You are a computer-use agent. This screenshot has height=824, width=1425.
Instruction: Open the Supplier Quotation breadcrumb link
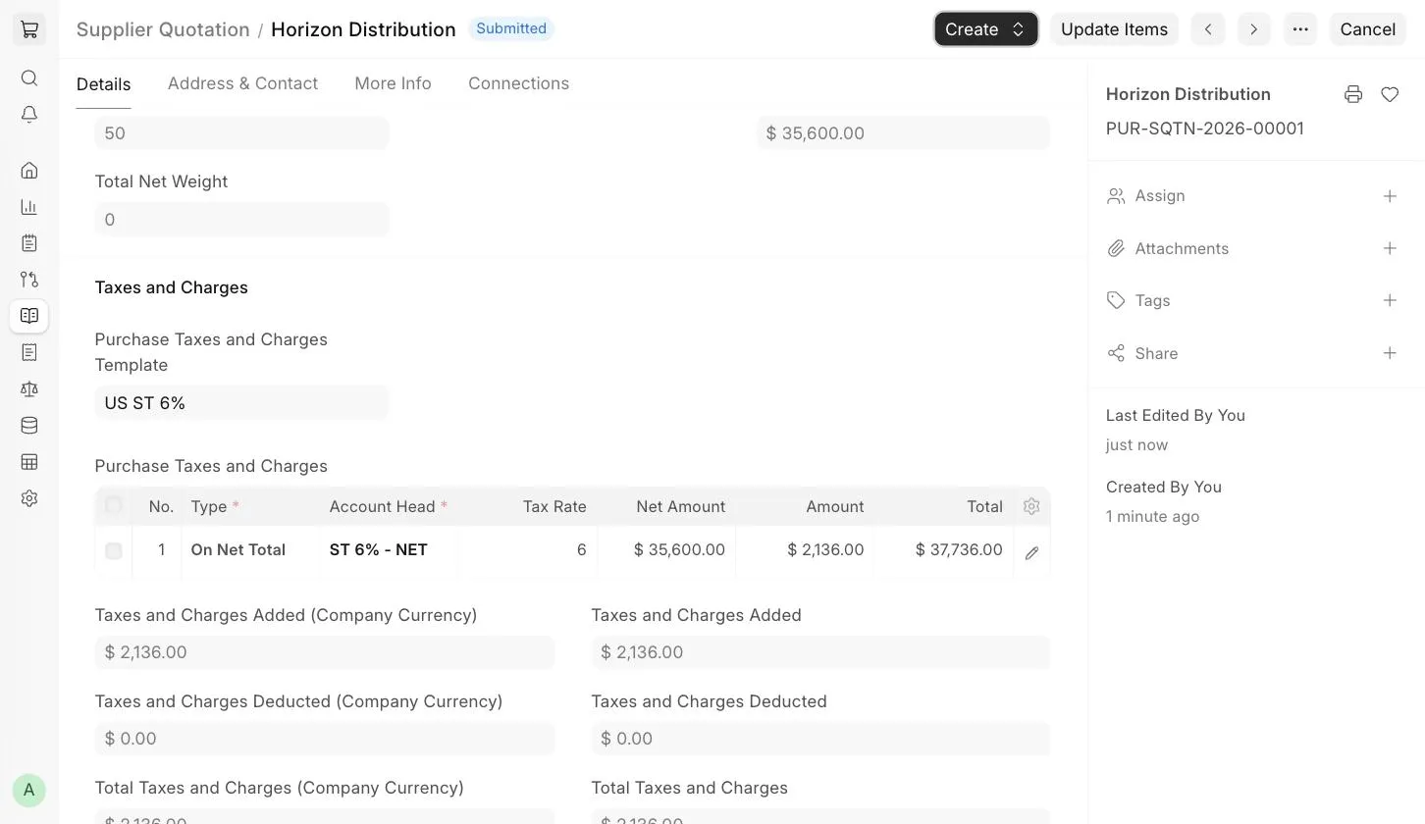163,29
